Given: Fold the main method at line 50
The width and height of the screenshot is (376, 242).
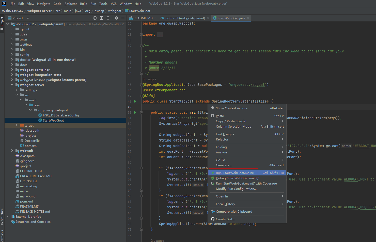Looking at the screenshot, I should coord(141,112).
